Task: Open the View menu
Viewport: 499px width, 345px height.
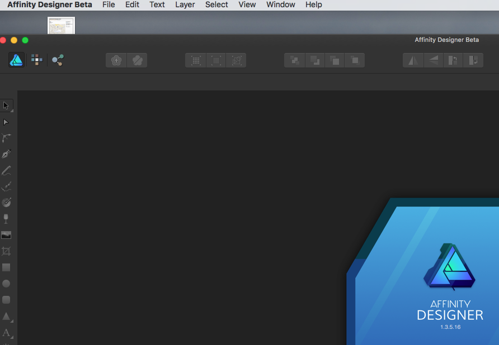Action: 247,5
